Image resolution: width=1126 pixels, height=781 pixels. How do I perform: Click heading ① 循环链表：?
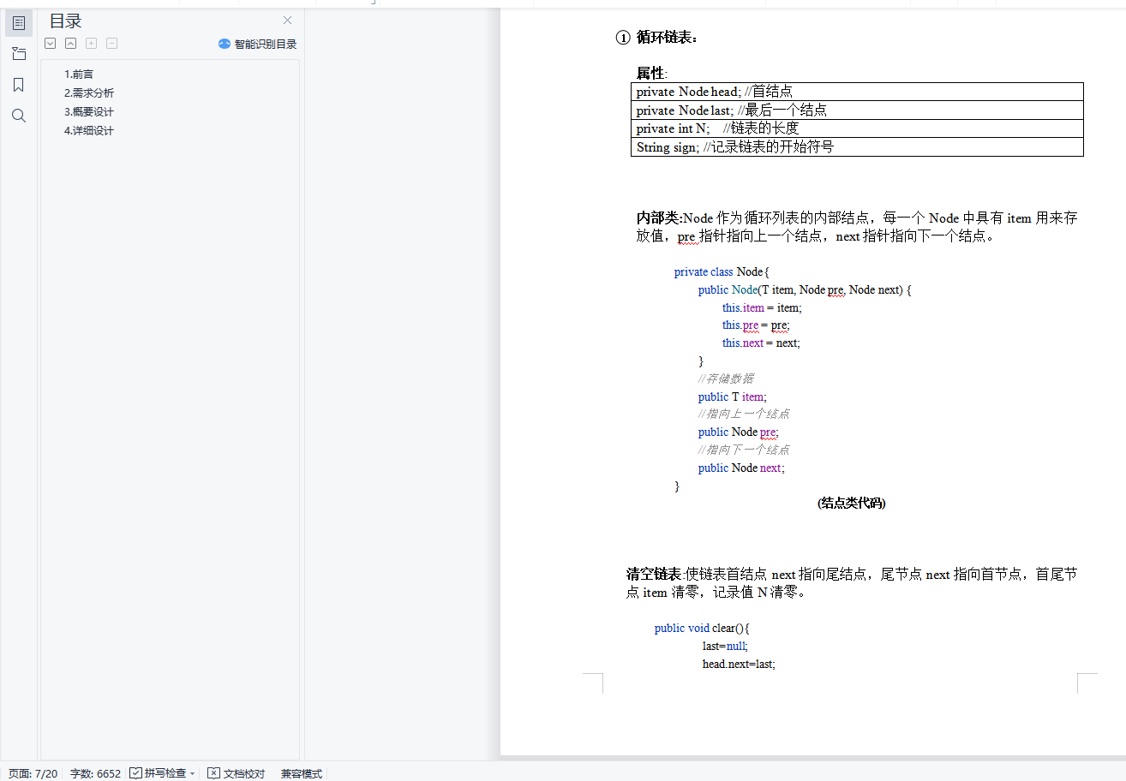tap(658, 38)
